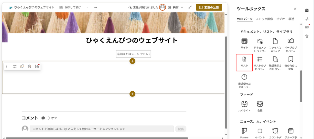Add the カウントダウン timer web part
Viewport: 314px width, 139px height.
click(x=275, y=133)
